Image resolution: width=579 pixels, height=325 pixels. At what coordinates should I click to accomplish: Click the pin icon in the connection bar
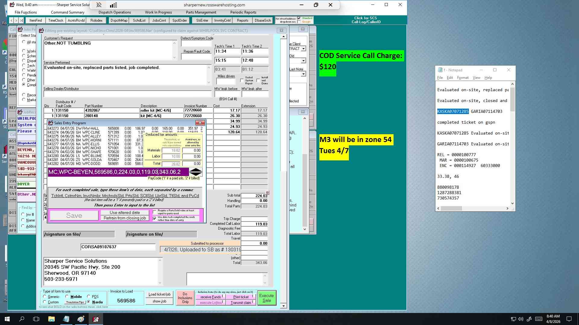point(99,5)
